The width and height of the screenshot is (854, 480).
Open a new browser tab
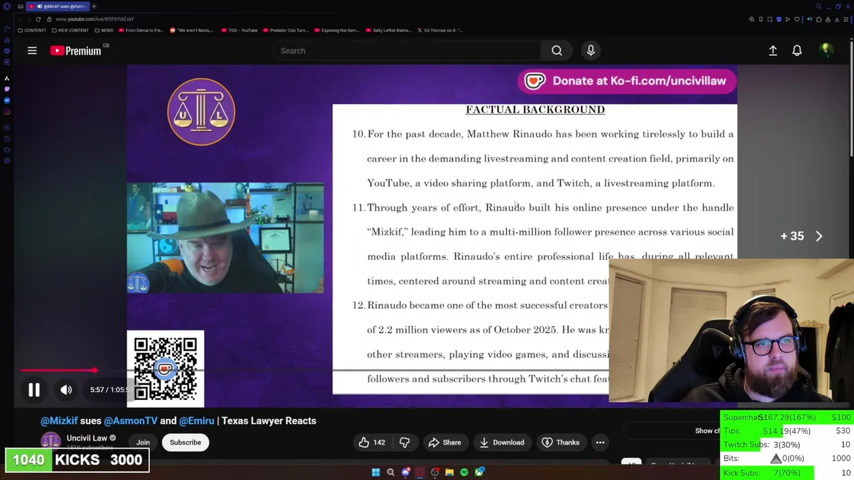(94, 6)
